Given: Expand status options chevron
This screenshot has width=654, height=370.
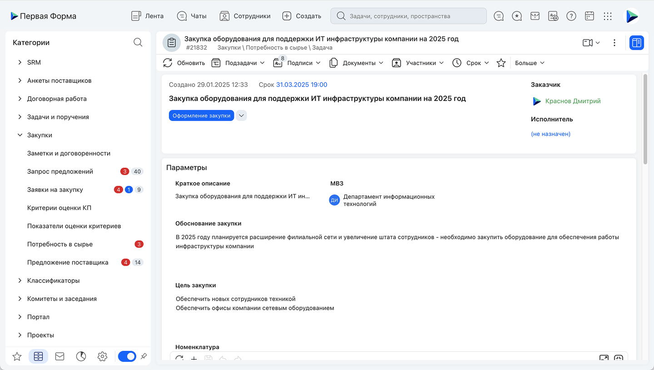Looking at the screenshot, I should click(242, 115).
